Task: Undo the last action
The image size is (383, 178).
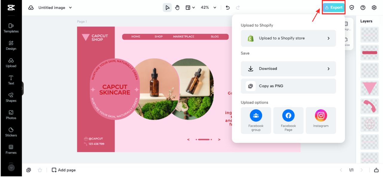Action: click(x=228, y=7)
